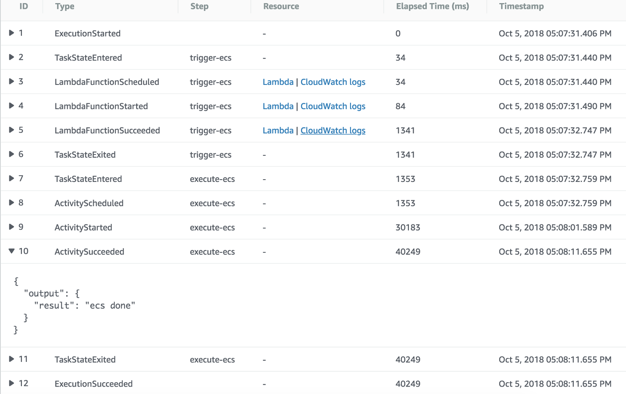This screenshot has width=626, height=394.
Task: Open CloudWatch logs for LambdaFunctionScheduled event
Action: [x=333, y=82]
